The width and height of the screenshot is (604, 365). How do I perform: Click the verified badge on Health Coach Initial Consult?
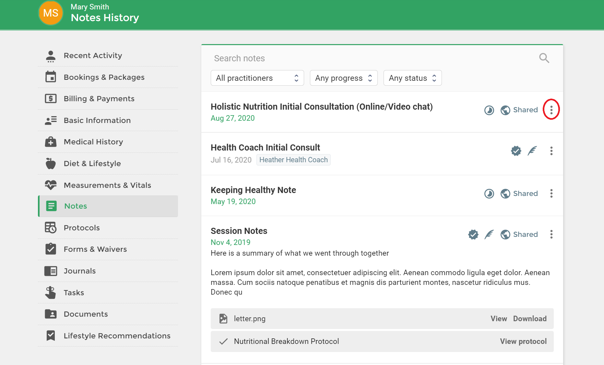516,151
